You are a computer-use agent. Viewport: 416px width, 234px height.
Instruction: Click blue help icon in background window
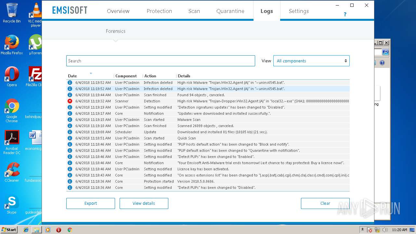382,63
